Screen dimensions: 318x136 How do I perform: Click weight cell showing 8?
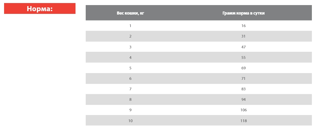[x=130, y=99]
